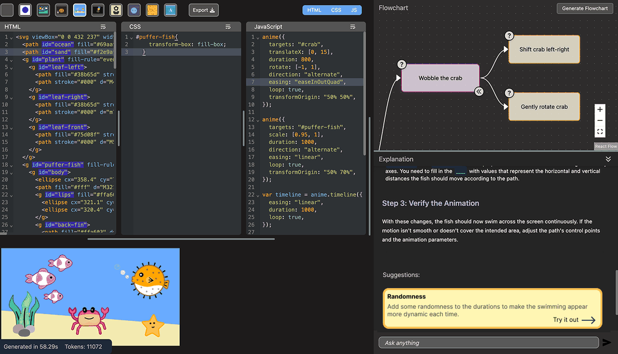Select the blank gray example thumbnail
618x354 pixels.
[x=7, y=10]
